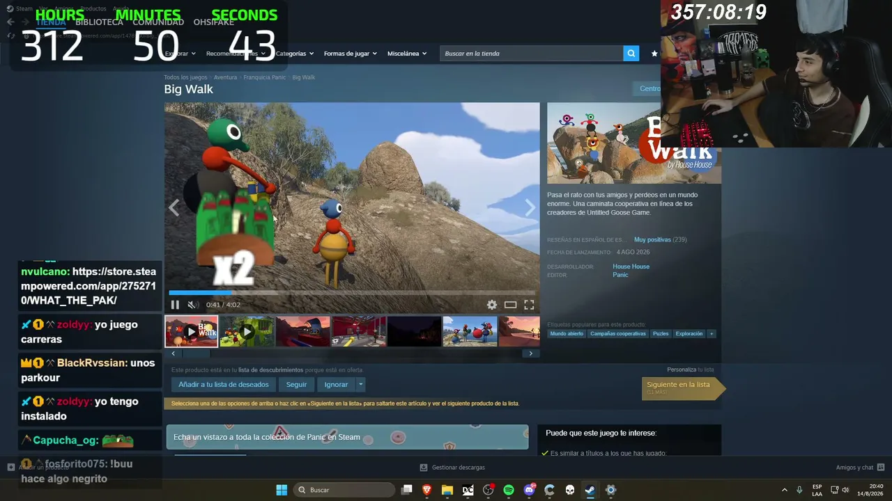The image size is (892, 501).
Task: Open Task View from the taskbar
Action: point(407,490)
